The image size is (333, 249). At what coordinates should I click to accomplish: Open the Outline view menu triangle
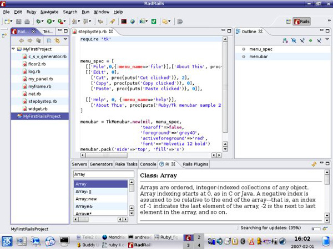click(x=327, y=39)
